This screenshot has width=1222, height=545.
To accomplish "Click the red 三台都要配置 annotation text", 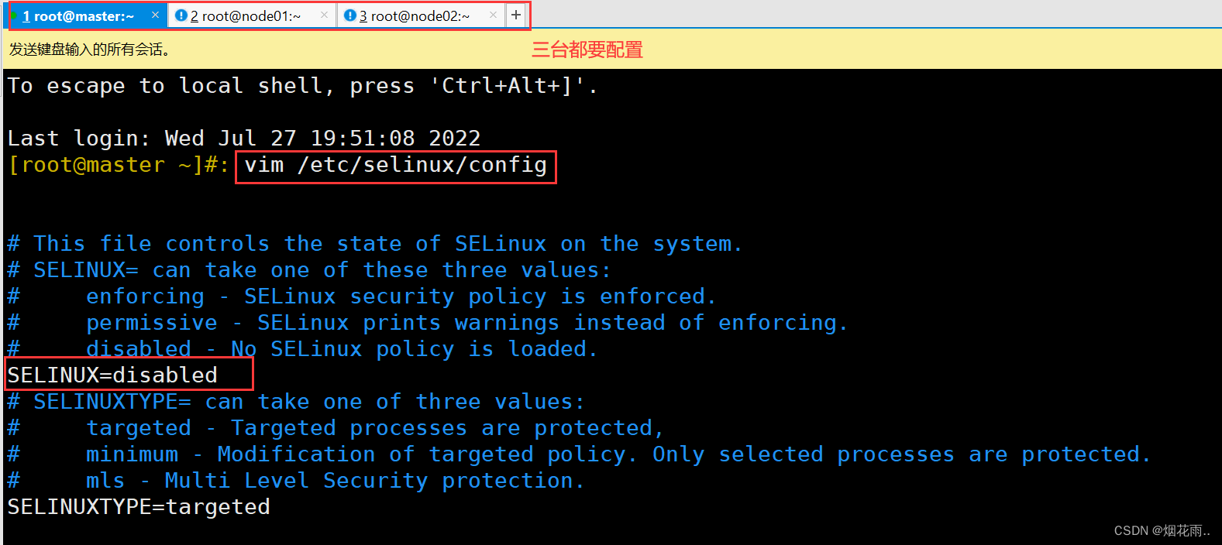I will pos(587,50).
